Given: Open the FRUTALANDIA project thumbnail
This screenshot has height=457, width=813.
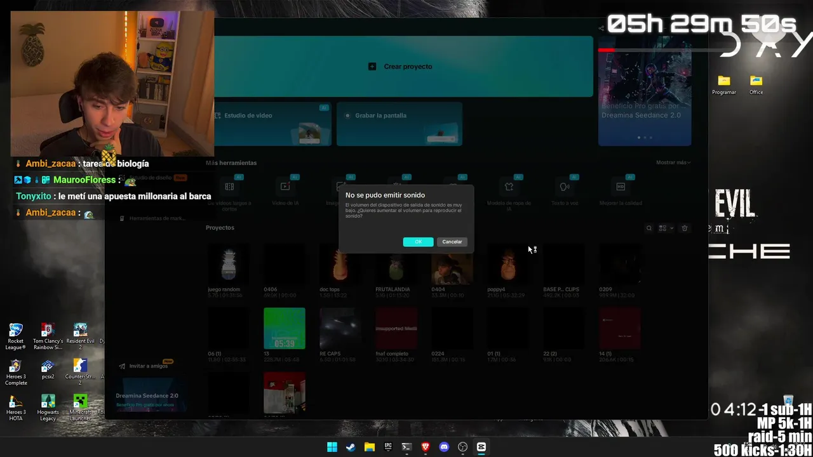Looking at the screenshot, I should point(396,263).
